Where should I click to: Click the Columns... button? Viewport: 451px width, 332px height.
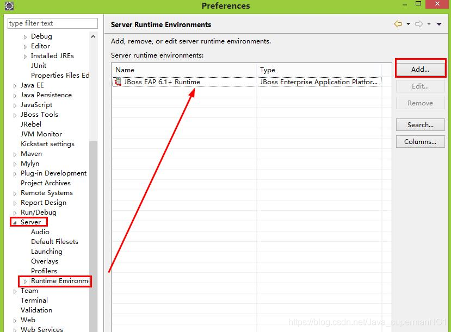[420, 142]
